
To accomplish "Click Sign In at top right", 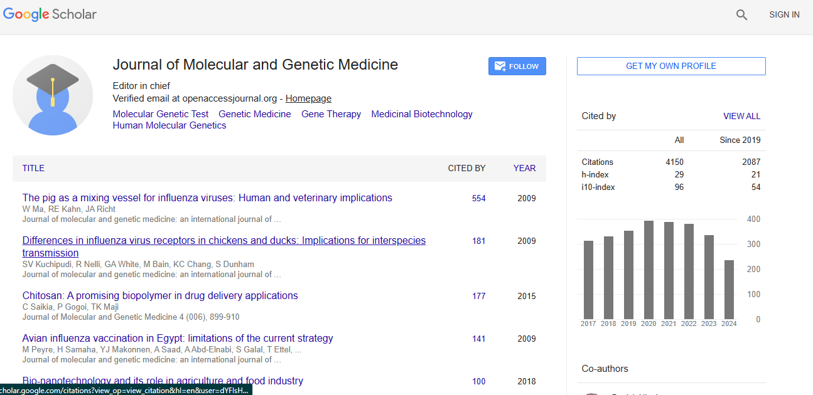I will pyautogui.click(x=784, y=15).
